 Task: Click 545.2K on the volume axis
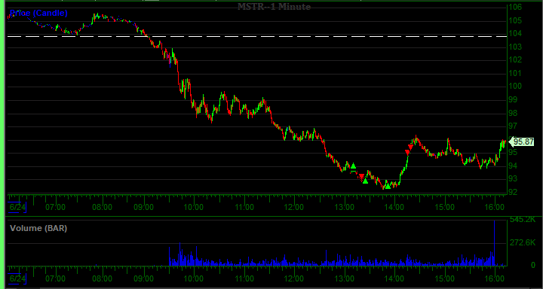[x=522, y=220]
